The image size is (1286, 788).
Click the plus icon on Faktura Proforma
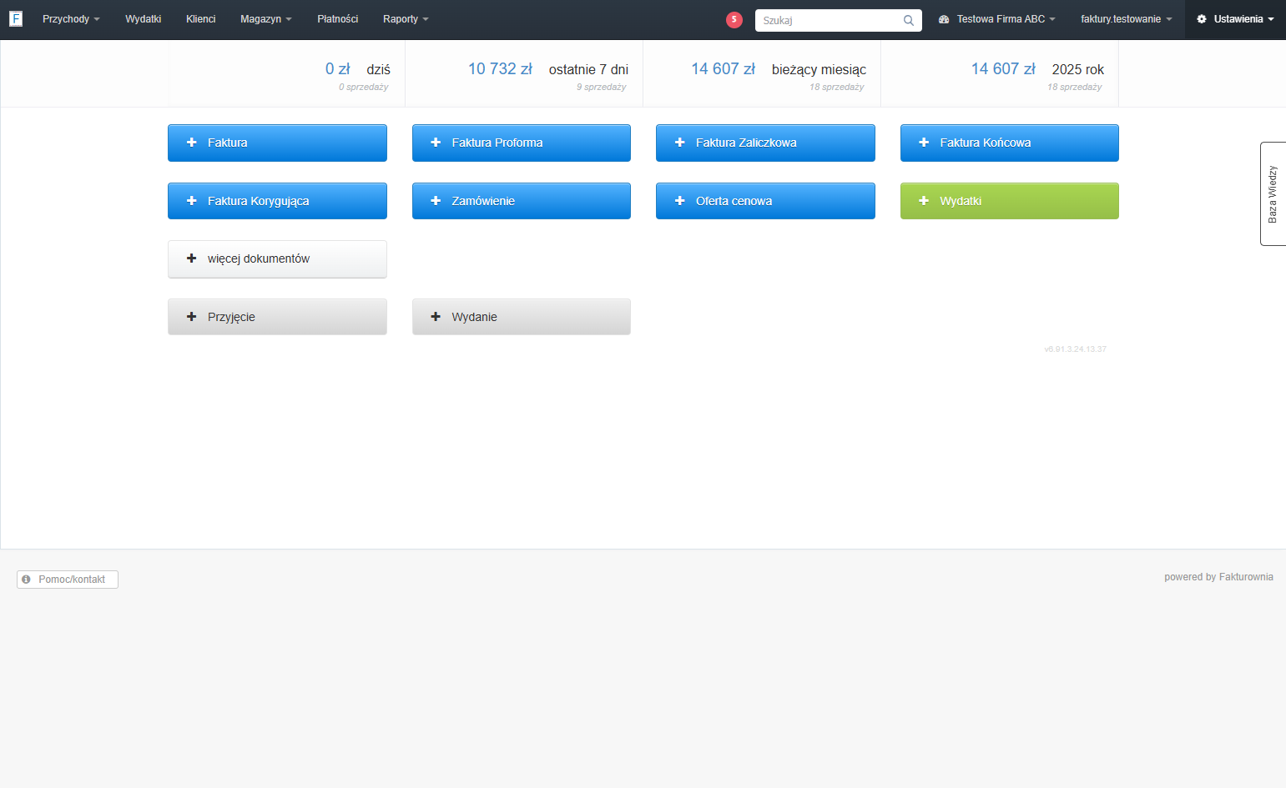coord(436,143)
